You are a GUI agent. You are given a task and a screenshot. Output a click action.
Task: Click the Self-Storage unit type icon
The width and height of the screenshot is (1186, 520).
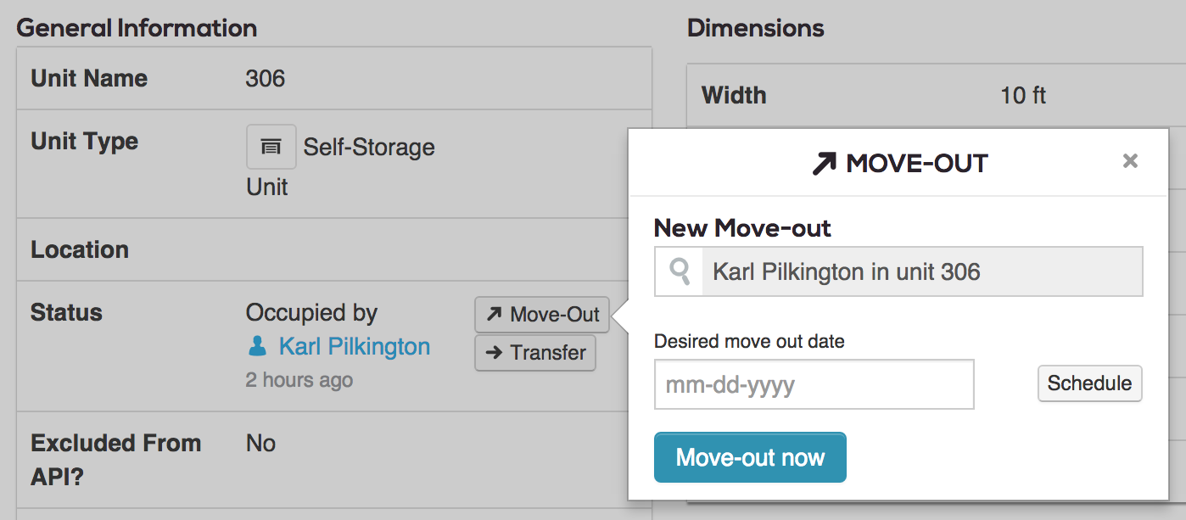271,147
